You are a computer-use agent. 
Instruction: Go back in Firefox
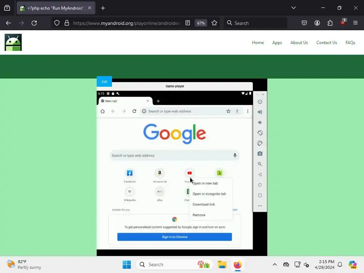(x=9, y=23)
